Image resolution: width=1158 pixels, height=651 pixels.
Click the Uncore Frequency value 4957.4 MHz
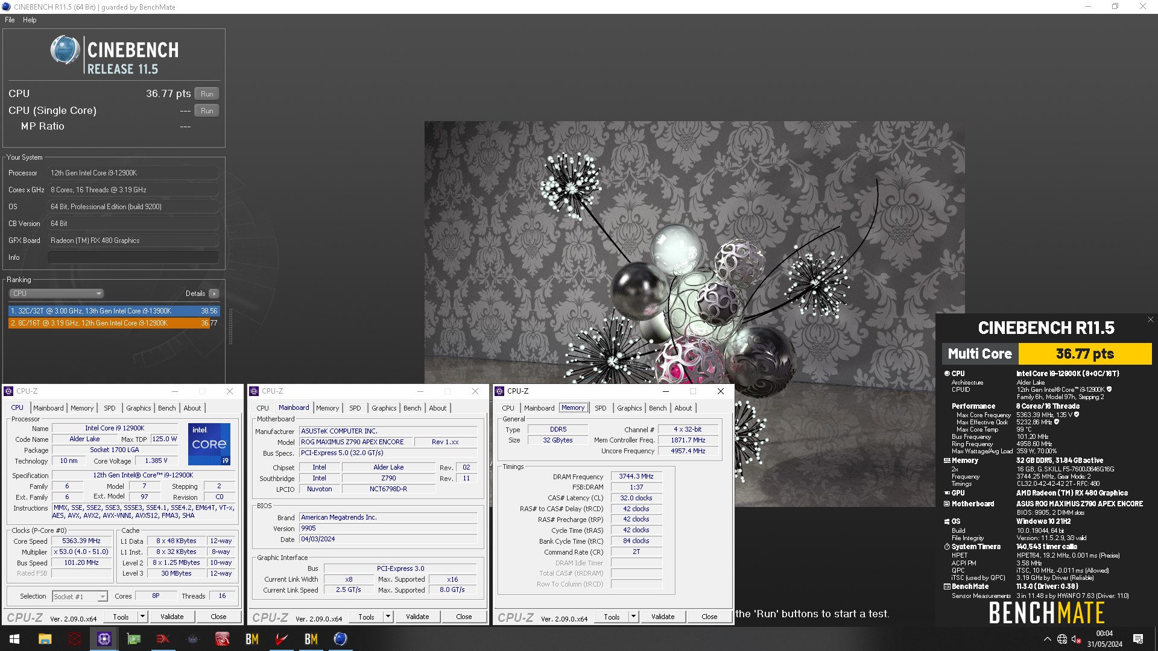pyautogui.click(x=688, y=451)
